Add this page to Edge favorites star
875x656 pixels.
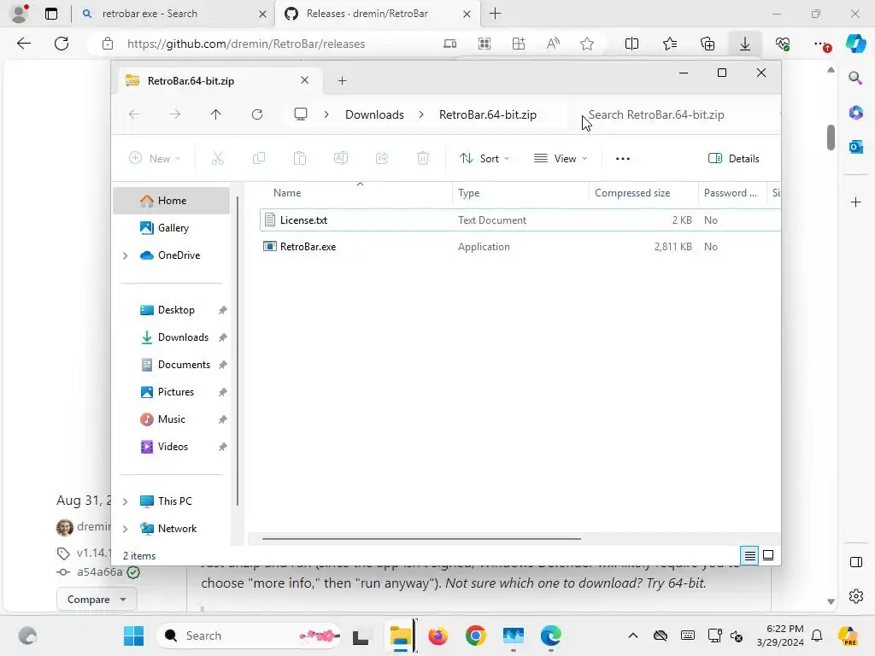click(586, 44)
